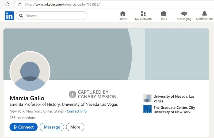Reload the page with the refresh icon
Image resolution: width=214 pixels, height=138 pixels.
[7, 4]
